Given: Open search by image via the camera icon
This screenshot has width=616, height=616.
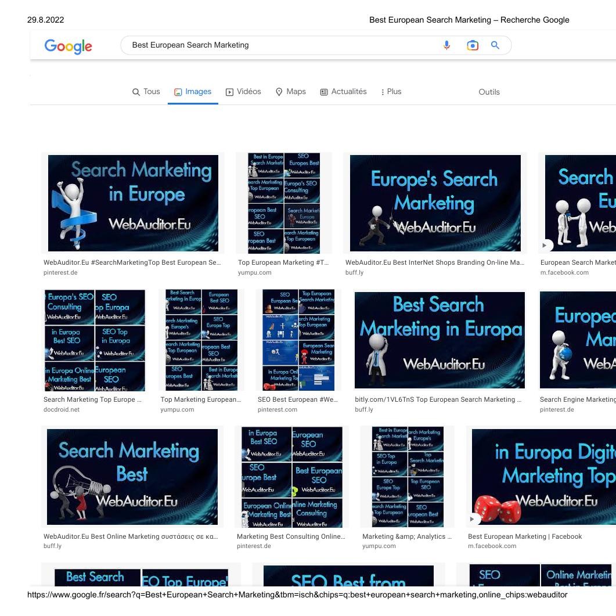Looking at the screenshot, I should click(473, 45).
